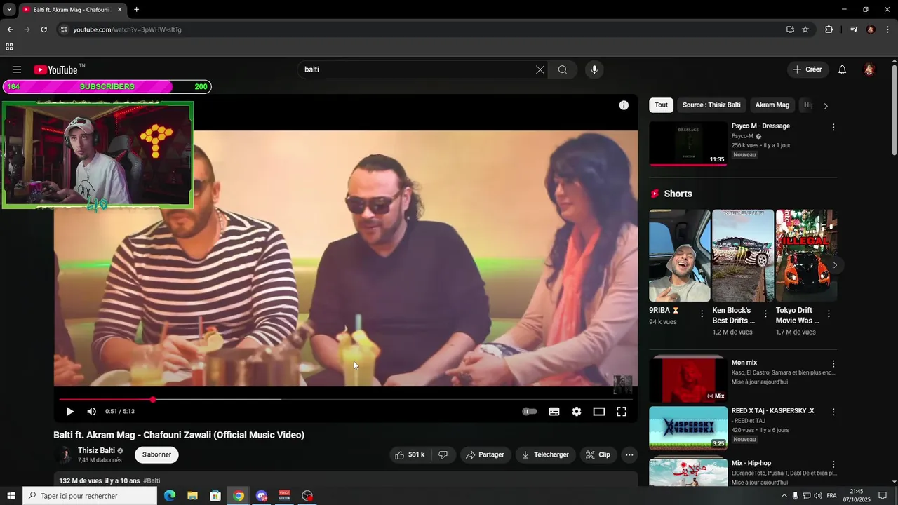Mute the video volume

tap(92, 412)
